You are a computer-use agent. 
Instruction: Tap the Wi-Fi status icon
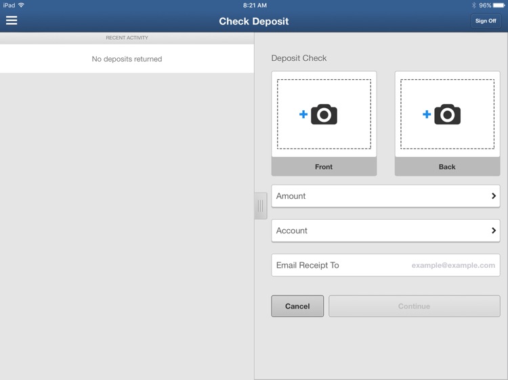22,5
